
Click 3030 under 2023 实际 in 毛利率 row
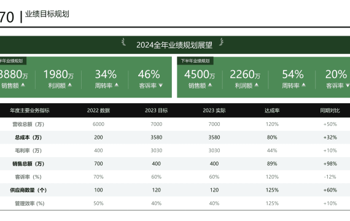pyautogui.click(x=214, y=150)
